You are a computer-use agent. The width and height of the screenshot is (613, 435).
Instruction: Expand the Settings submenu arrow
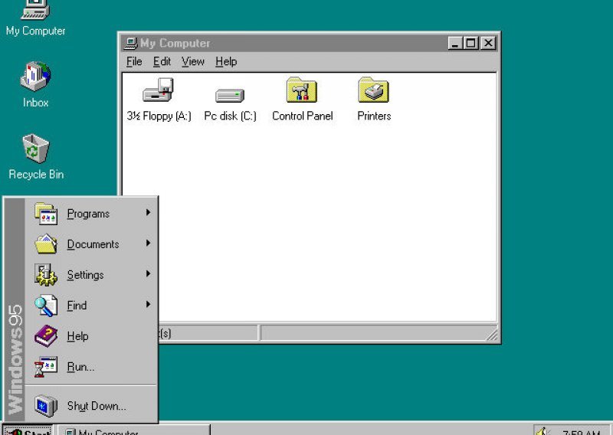(x=148, y=273)
